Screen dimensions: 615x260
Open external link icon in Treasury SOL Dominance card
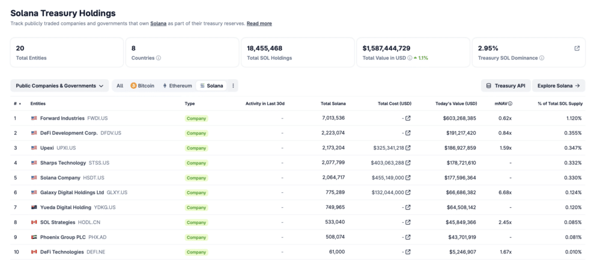click(577, 49)
